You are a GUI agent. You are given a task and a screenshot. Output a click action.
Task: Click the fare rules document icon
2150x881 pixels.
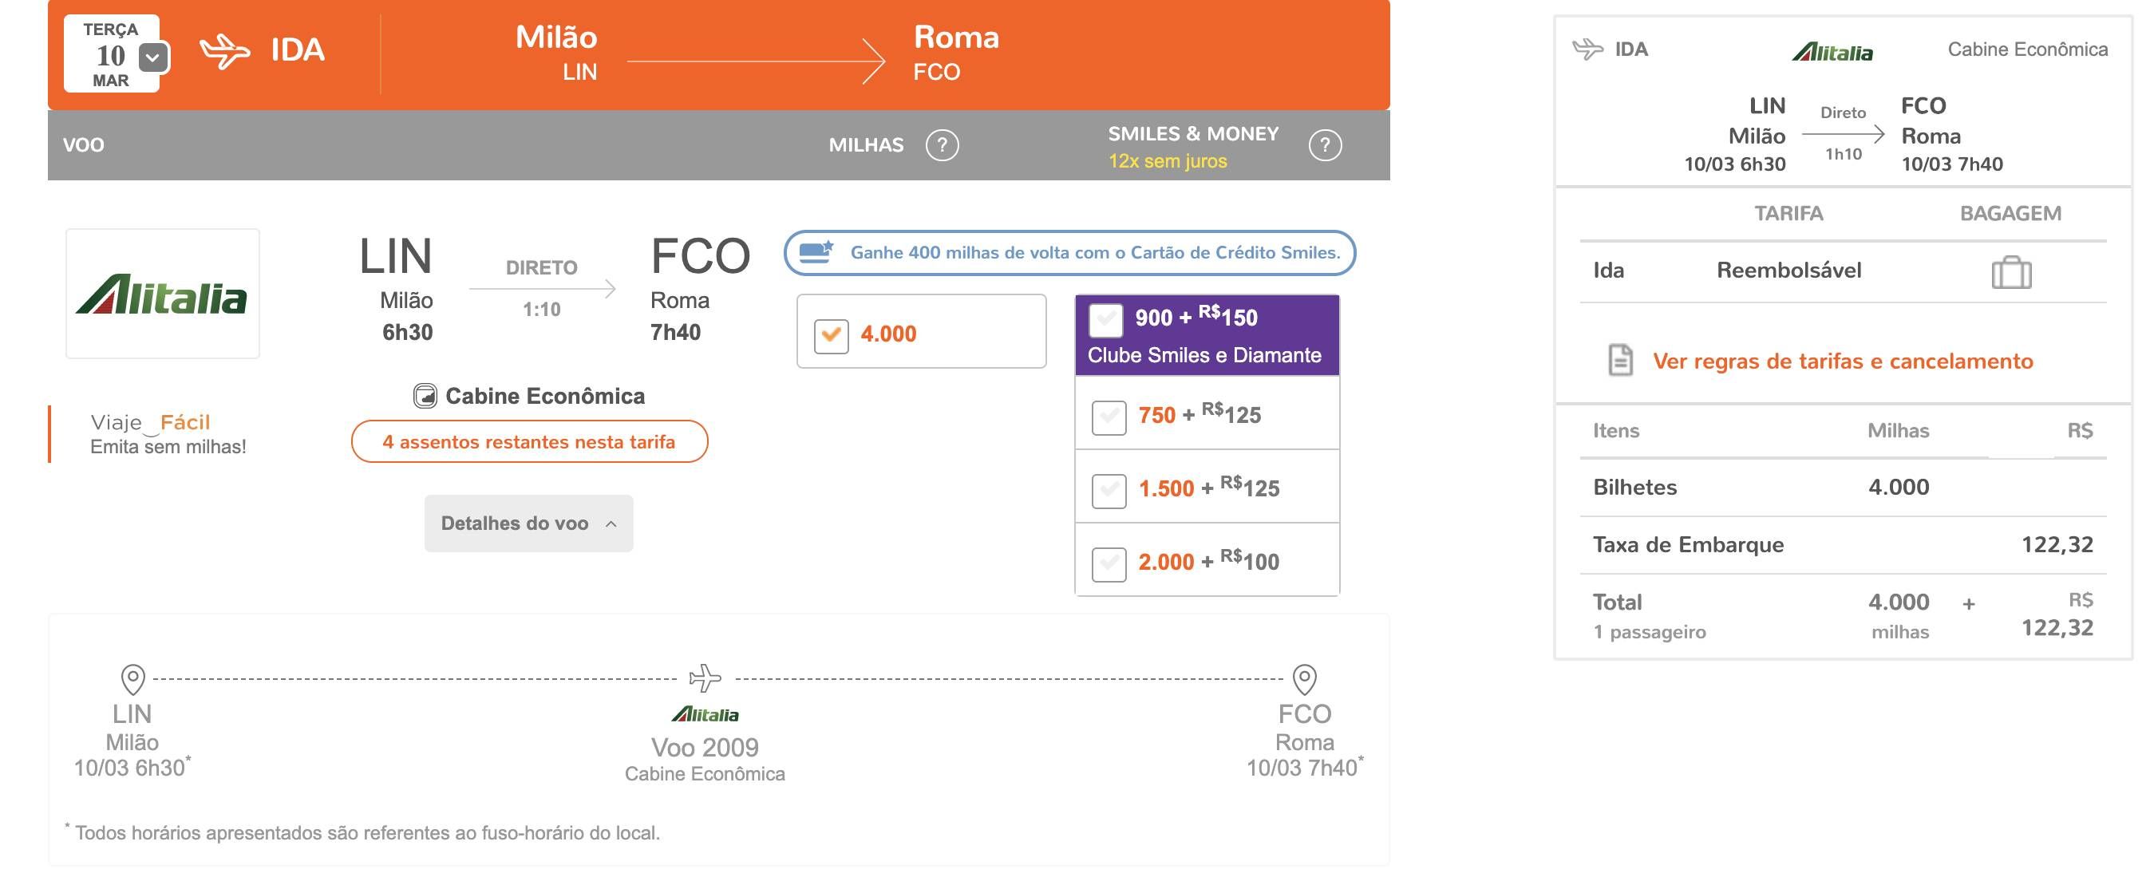1620,361
